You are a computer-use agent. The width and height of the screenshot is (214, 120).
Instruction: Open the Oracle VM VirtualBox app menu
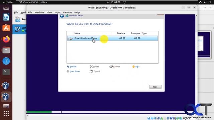pos(33,2)
